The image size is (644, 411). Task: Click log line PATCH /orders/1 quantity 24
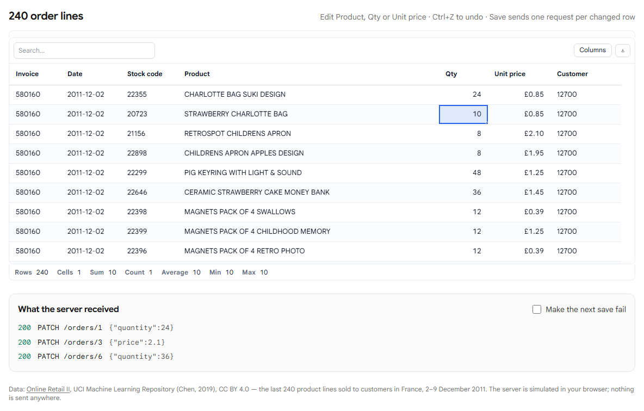pos(96,328)
